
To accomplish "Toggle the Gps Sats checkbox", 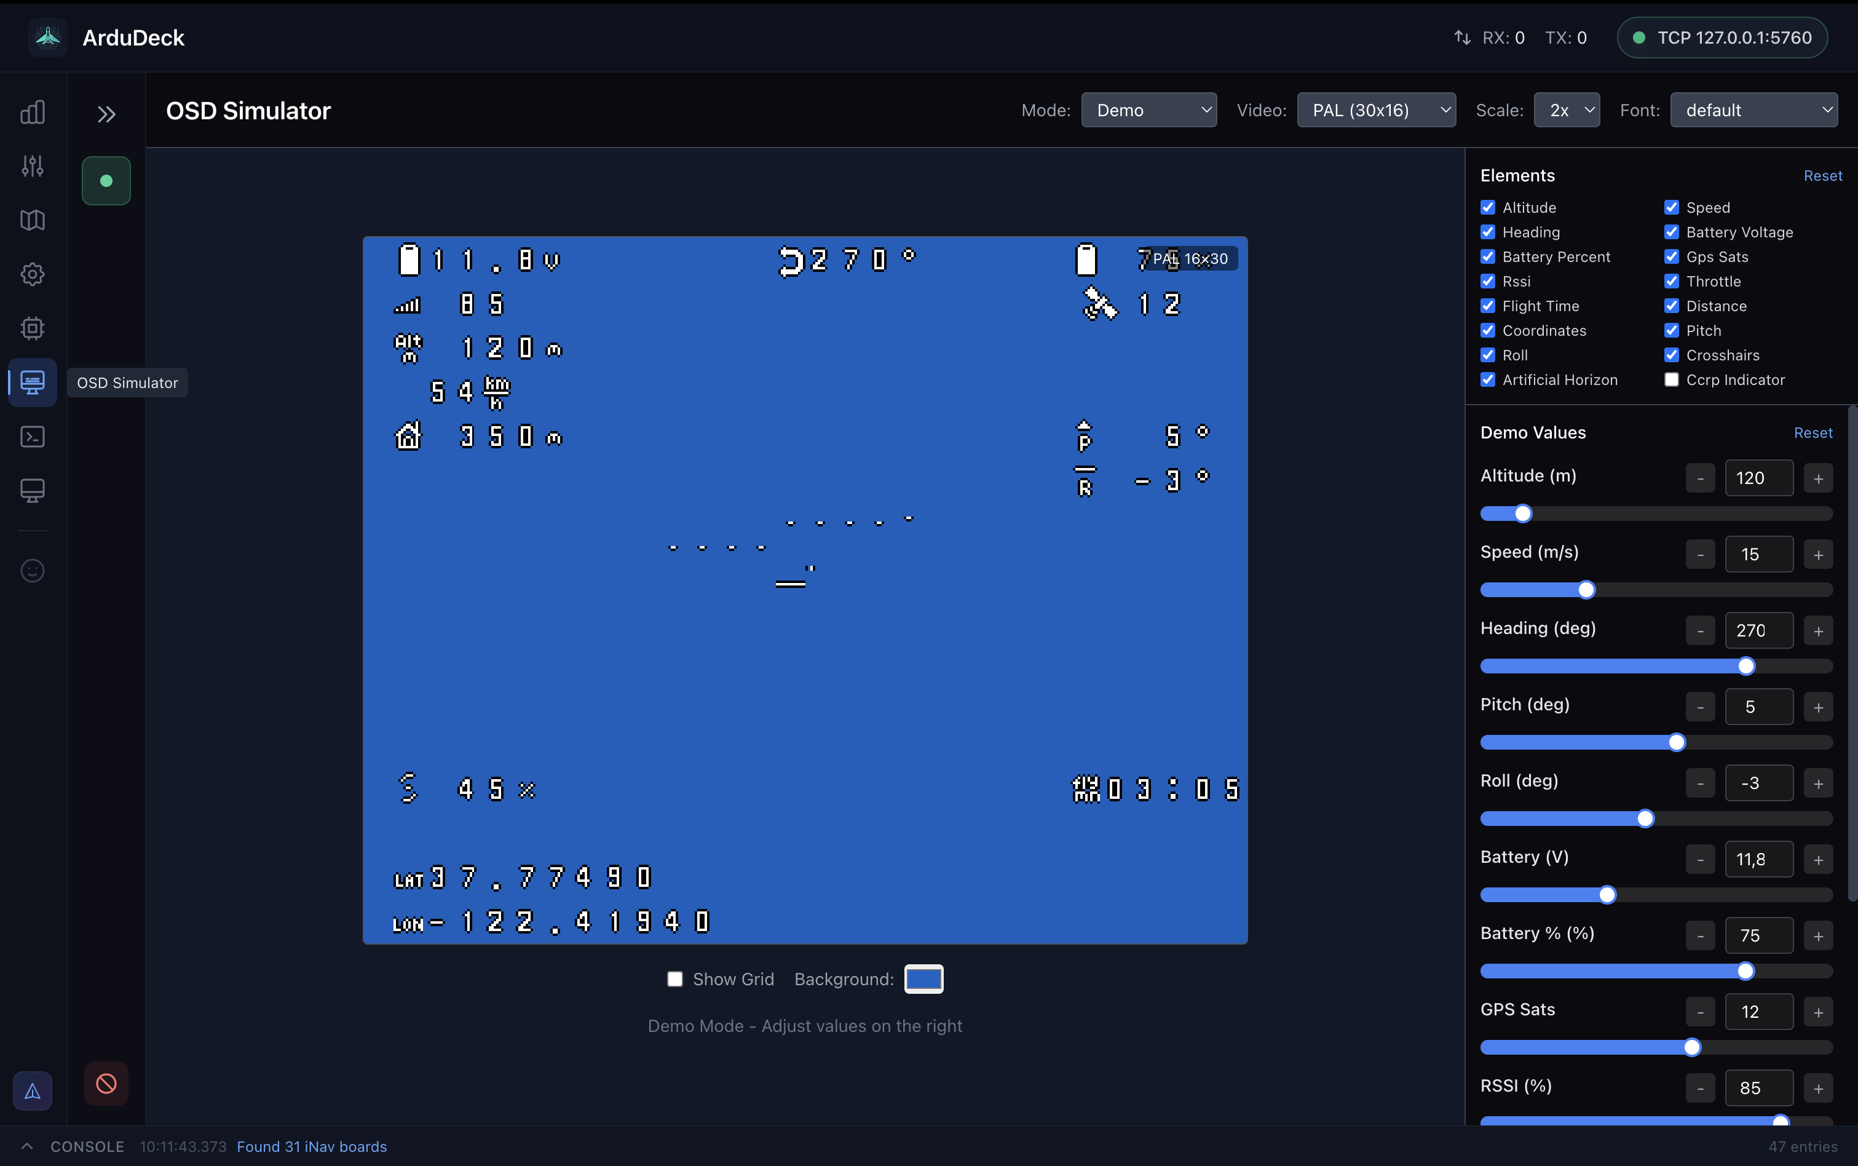I will click(x=1672, y=257).
